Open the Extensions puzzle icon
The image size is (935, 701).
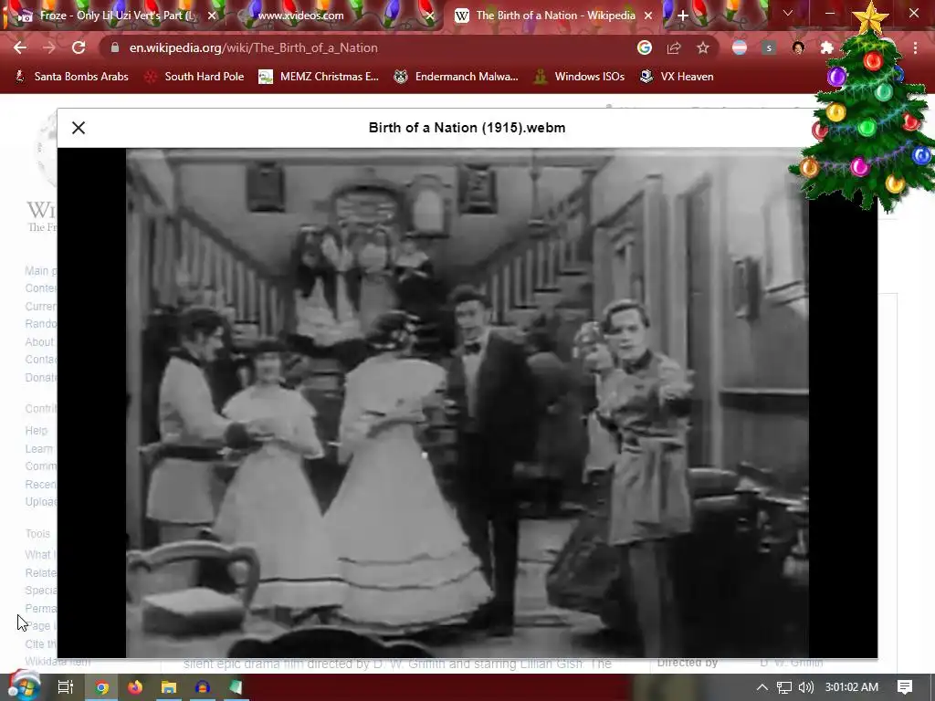click(x=827, y=47)
